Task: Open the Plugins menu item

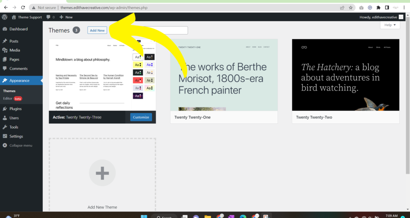Action: coord(16,109)
